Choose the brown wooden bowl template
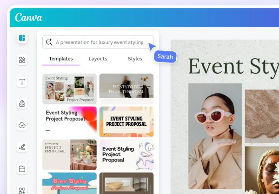The width and height of the screenshot is (279, 194). click(x=126, y=183)
